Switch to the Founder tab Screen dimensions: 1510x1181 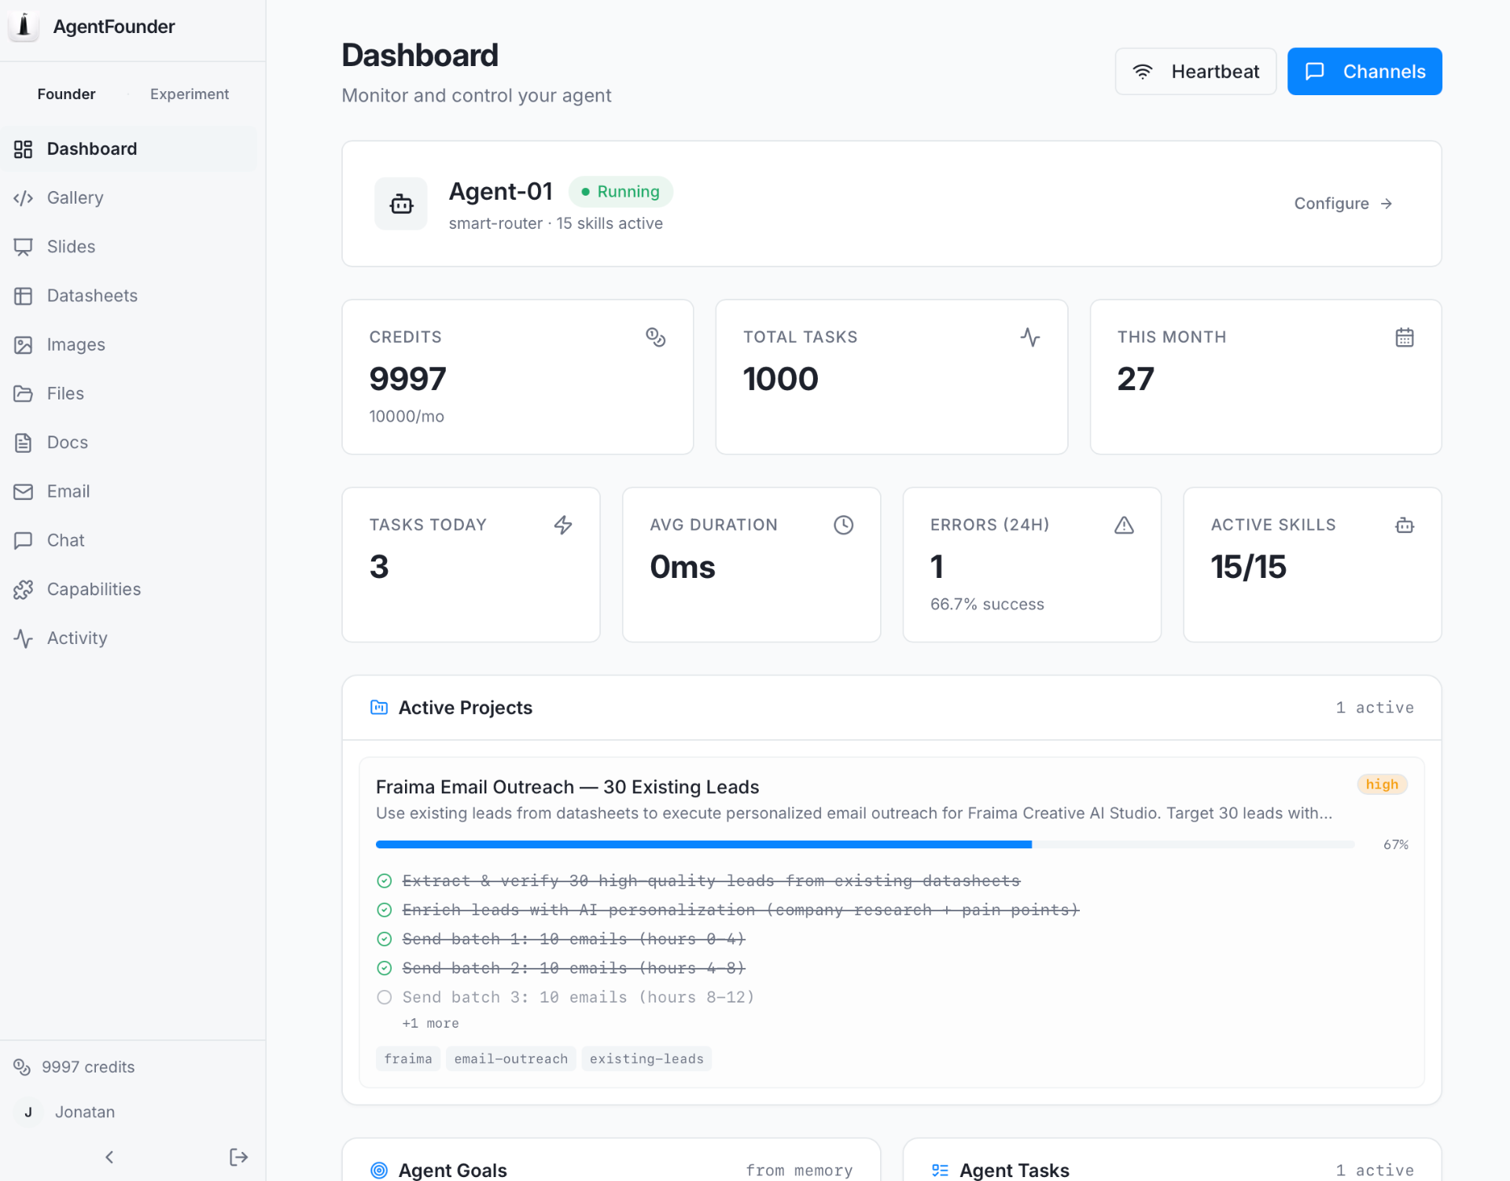click(66, 94)
